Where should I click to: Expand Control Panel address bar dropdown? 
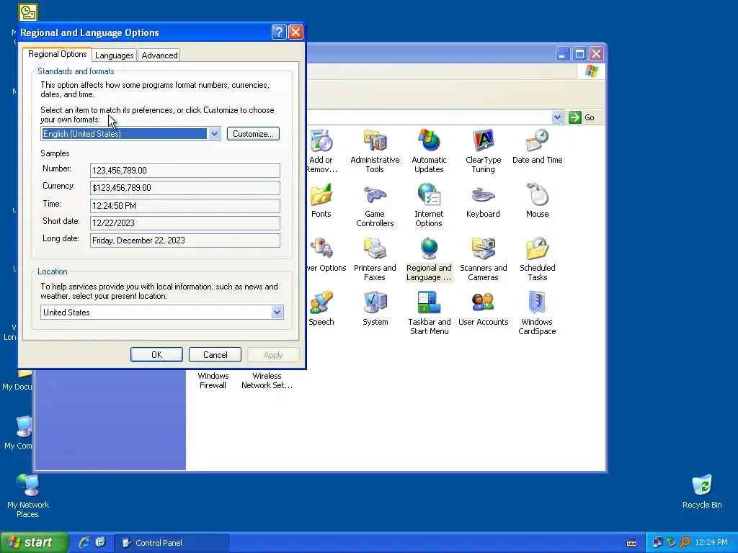click(x=557, y=117)
